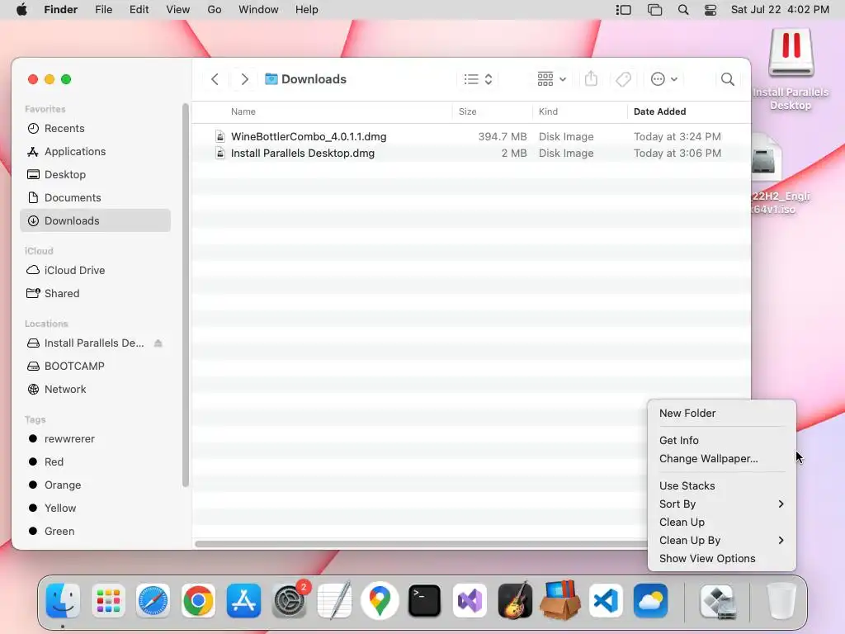Launch Terminal from the Dock

425,601
